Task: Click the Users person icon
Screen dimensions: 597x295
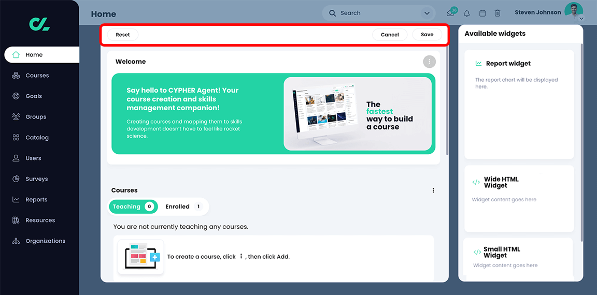Action: pos(16,158)
